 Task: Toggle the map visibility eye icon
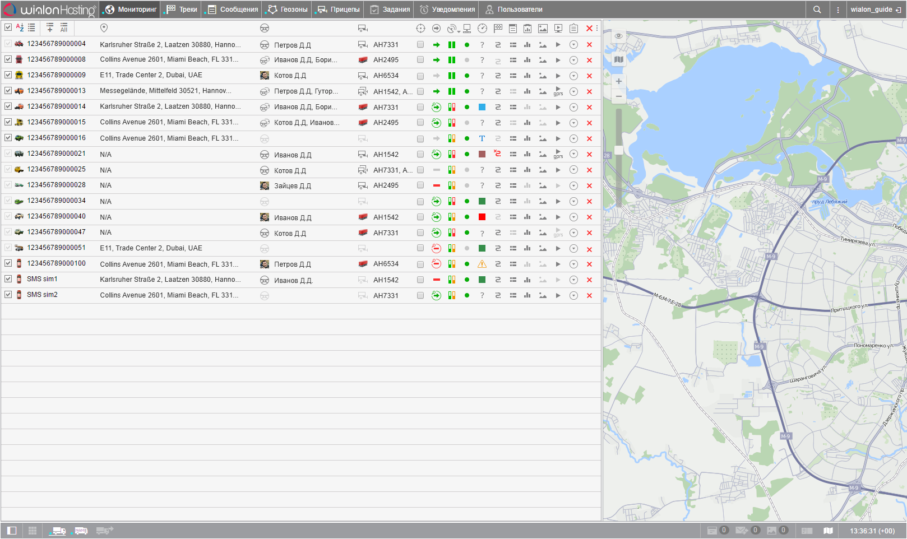618,36
